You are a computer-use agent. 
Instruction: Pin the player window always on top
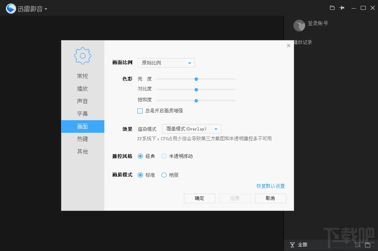click(342, 7)
